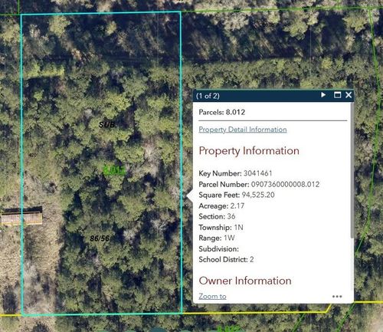This screenshot has height=332, width=383.
Task: Click the Owner Information section heading
Action: (245, 281)
